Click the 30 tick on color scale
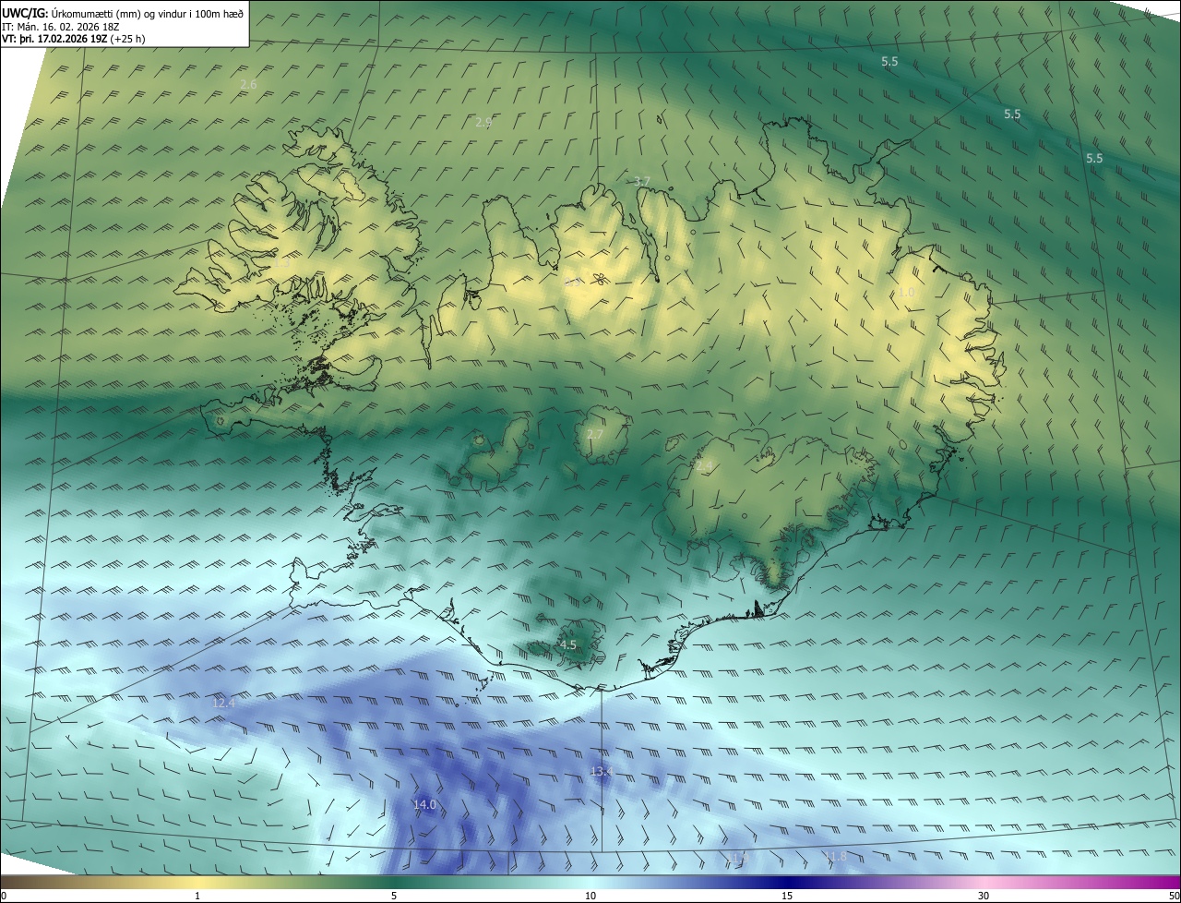The image size is (1181, 903). coord(984,896)
